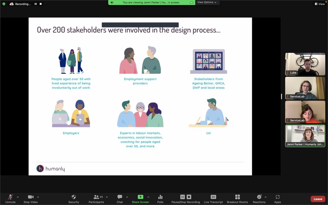Open the View menu top right

tap(319, 4)
